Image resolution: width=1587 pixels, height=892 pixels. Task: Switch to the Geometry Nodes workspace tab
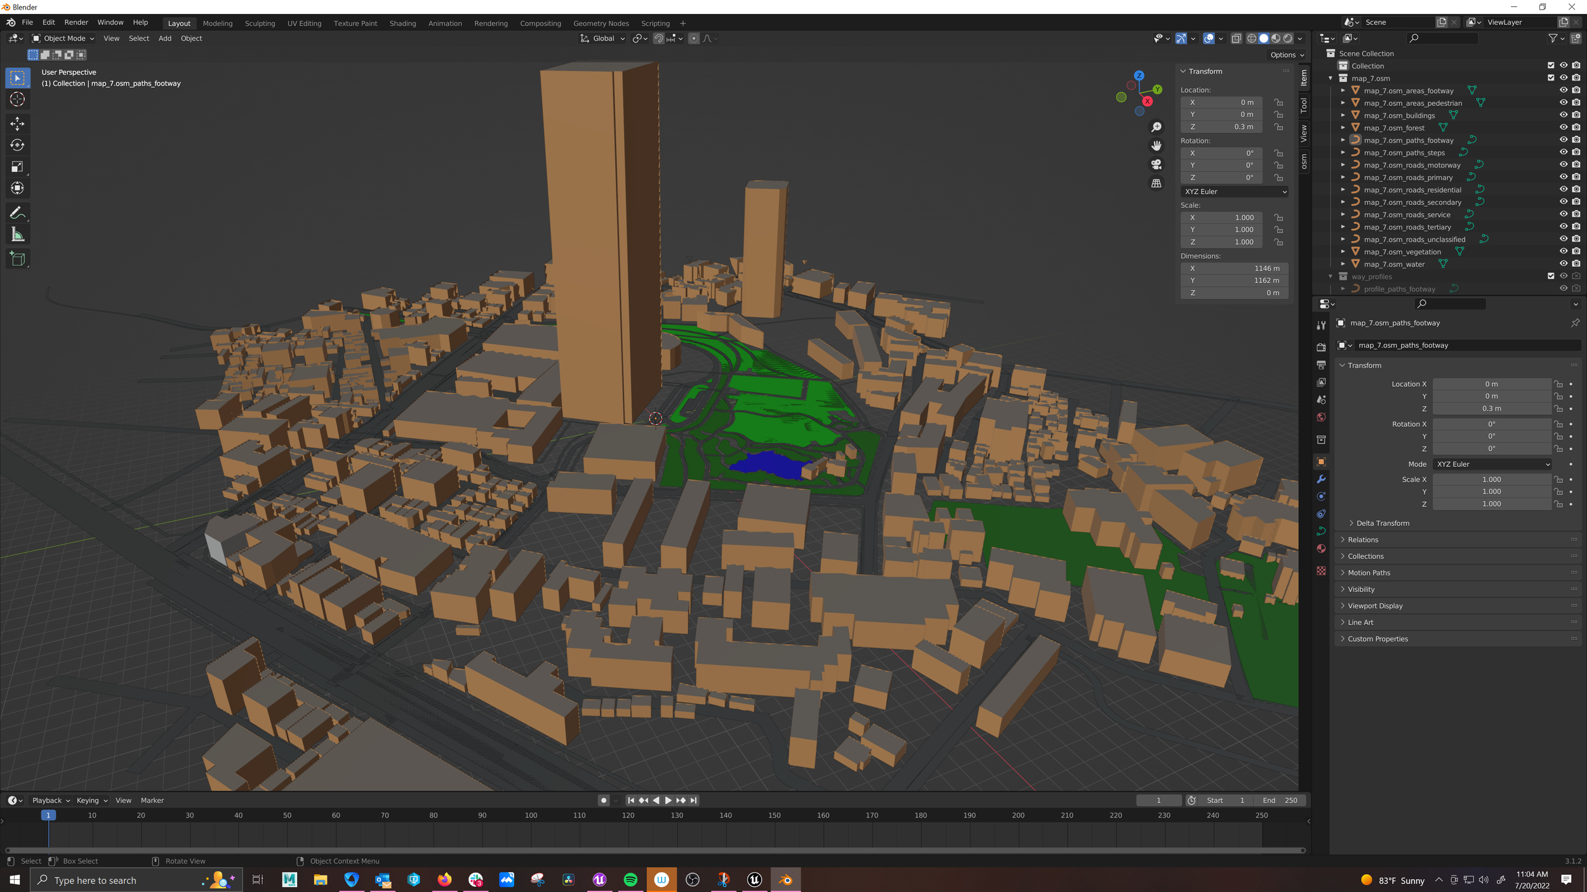(x=601, y=23)
